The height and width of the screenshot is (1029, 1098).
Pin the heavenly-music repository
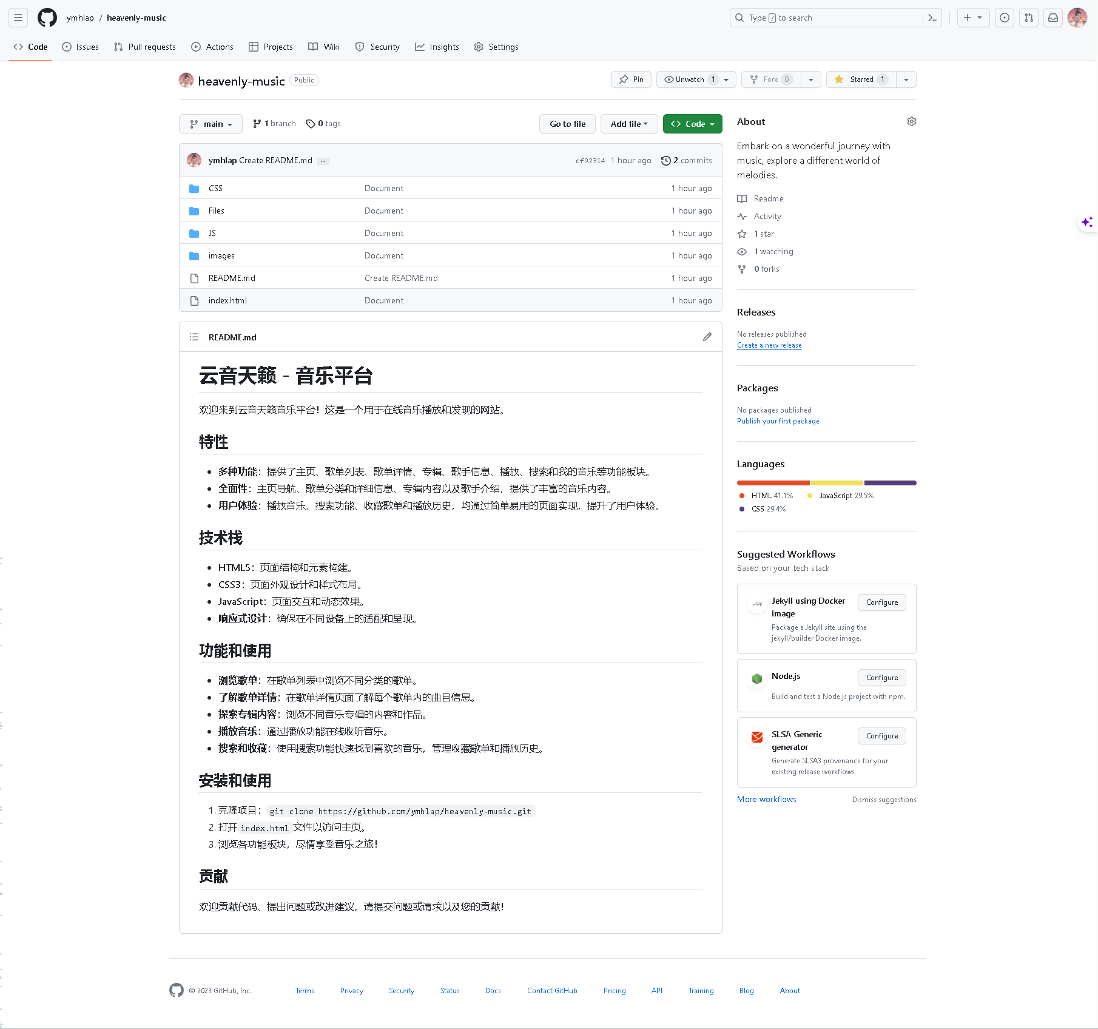[631, 79]
